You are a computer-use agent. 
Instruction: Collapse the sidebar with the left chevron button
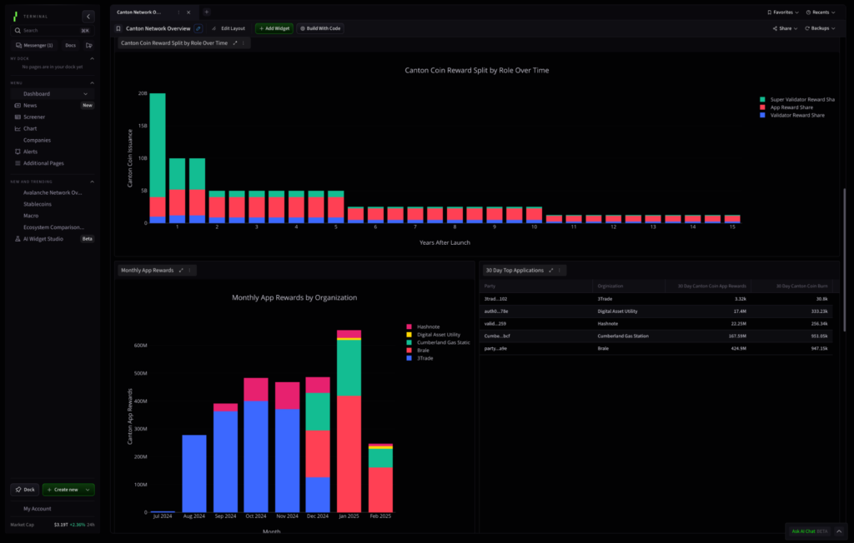[88, 17]
